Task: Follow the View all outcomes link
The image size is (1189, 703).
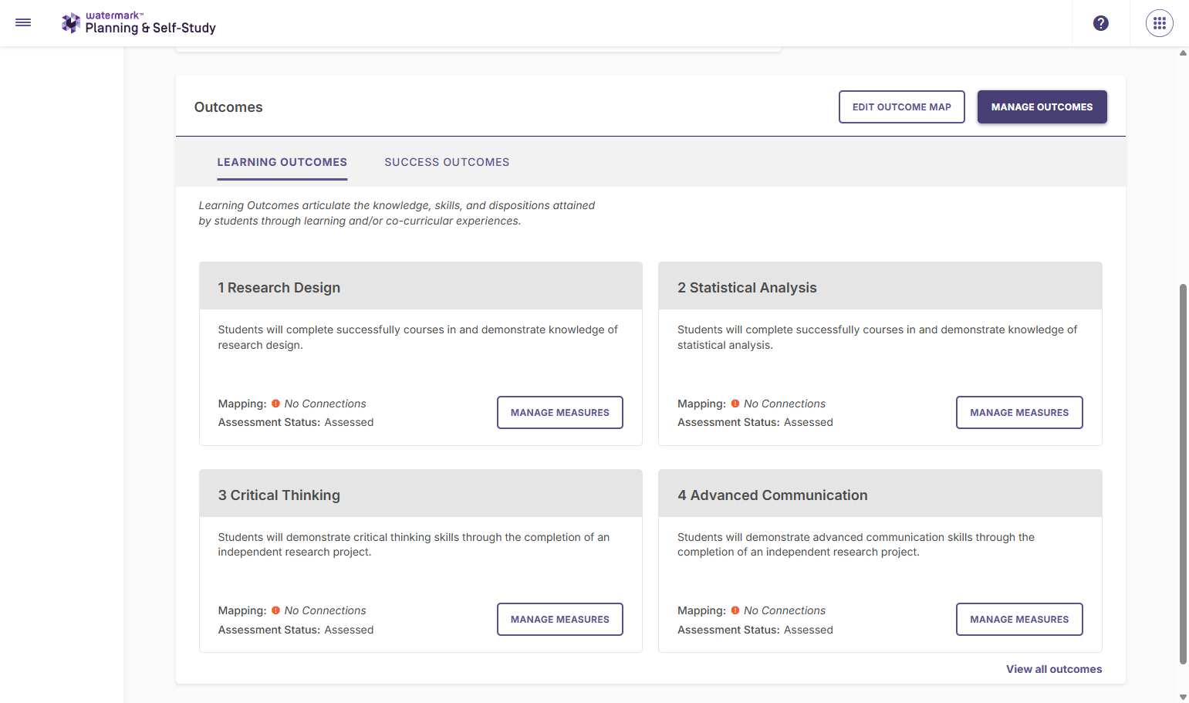Action: coord(1054,669)
